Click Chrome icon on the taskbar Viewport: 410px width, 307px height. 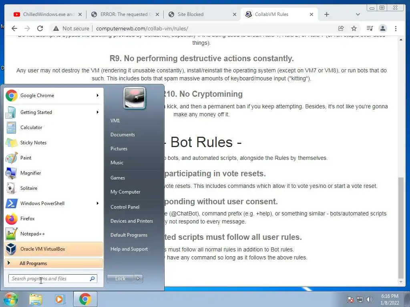click(x=85, y=299)
